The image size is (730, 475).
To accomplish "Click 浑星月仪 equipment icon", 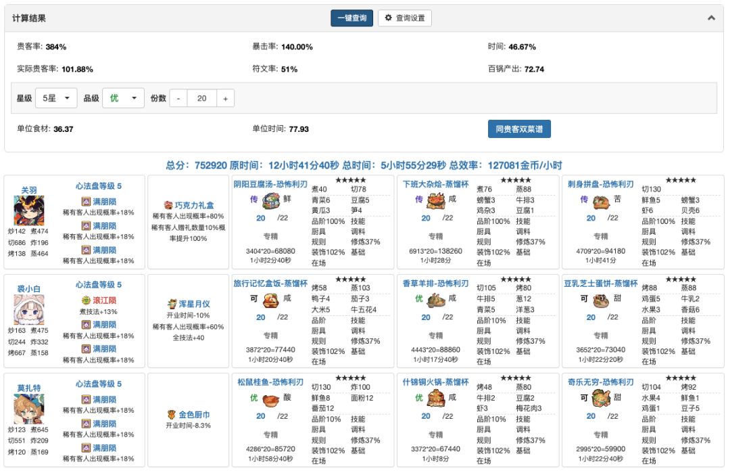I will pyautogui.click(x=172, y=304).
